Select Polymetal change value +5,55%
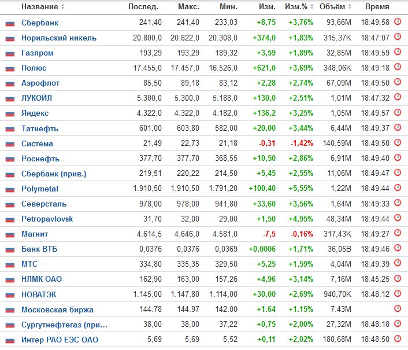408x350 pixels. (x=301, y=188)
